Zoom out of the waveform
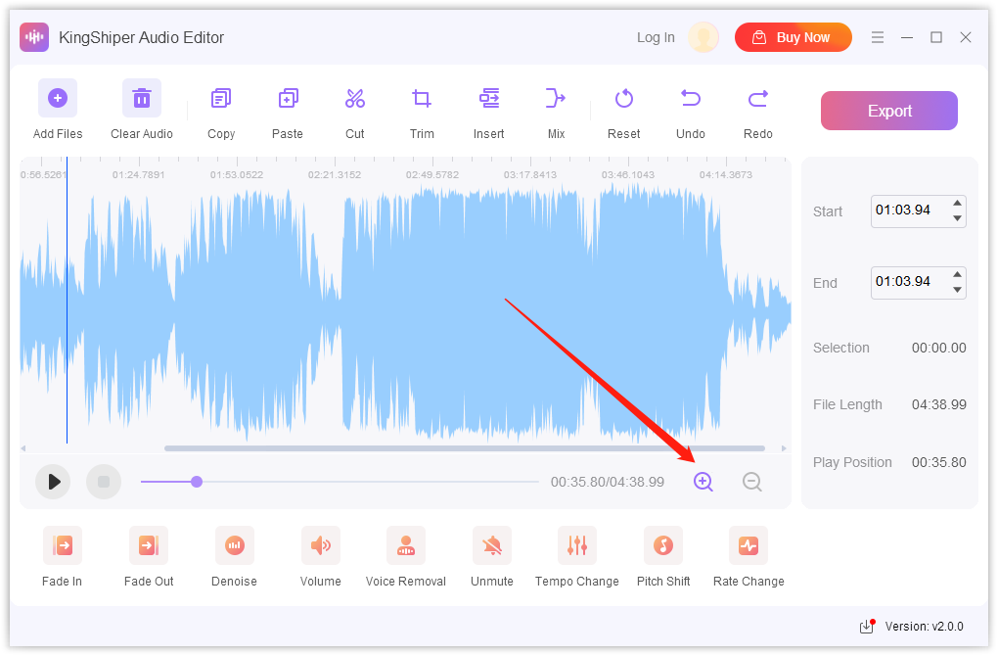 (x=752, y=482)
